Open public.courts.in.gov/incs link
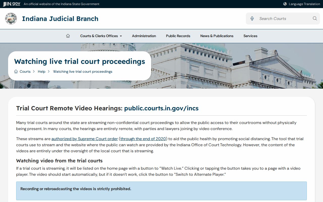 161,108
